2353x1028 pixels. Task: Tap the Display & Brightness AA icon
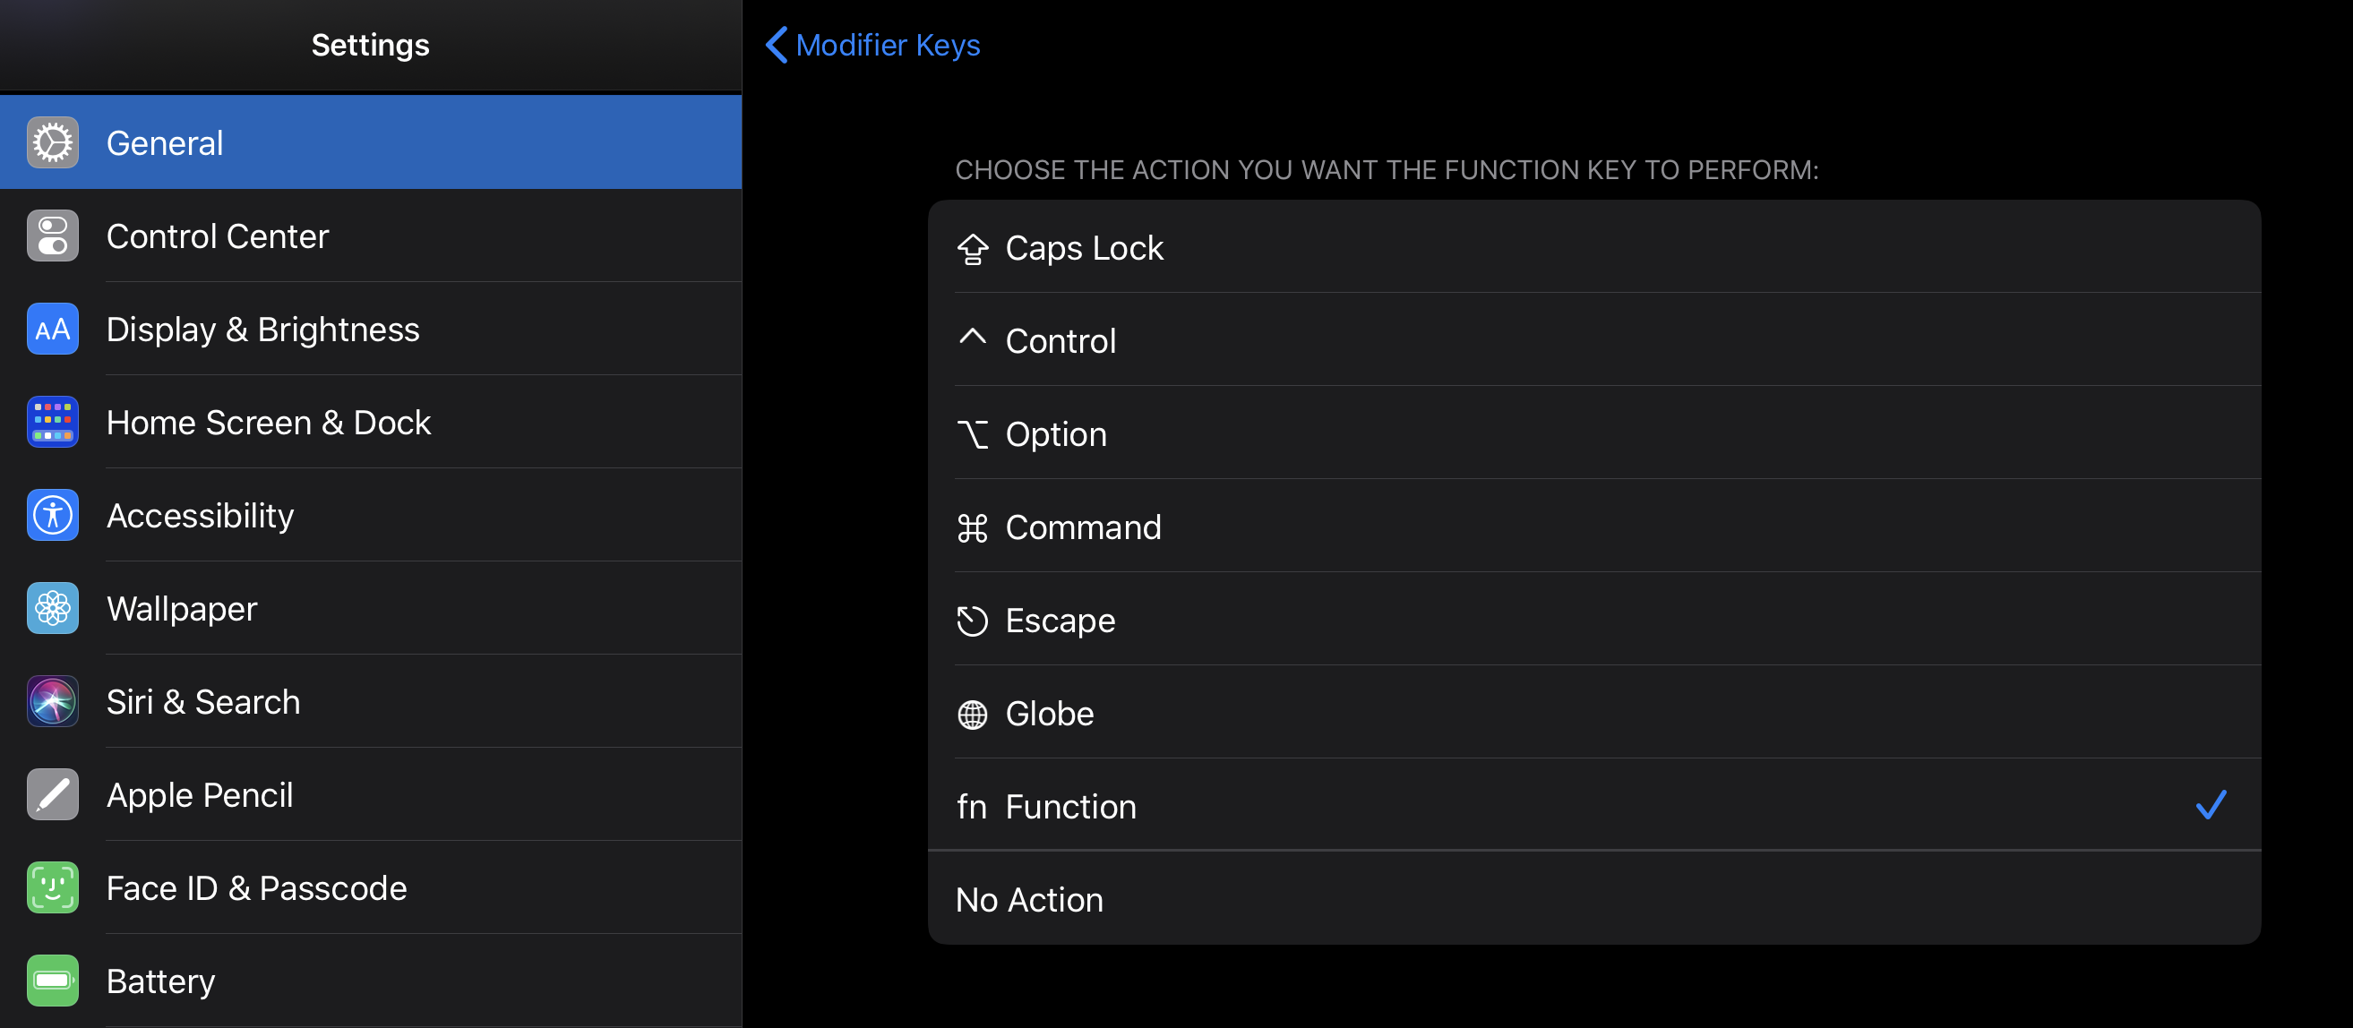pos(53,330)
